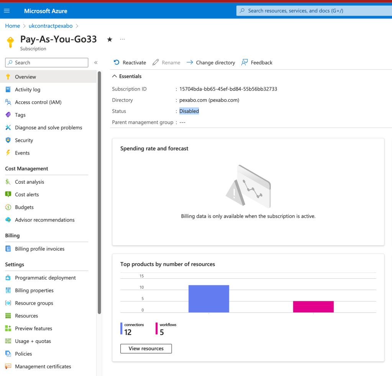This screenshot has height=376, width=392.
Task: Collapse the Essentials section
Action: [x=127, y=76]
